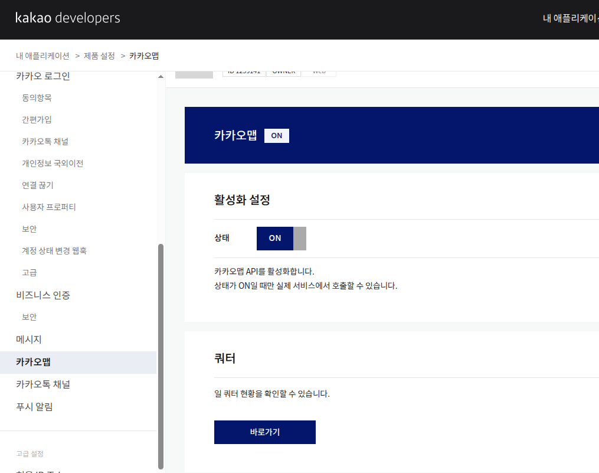The width and height of the screenshot is (599, 473).
Task: Click sidebar scrollbar up arrow
Action: coord(161,77)
